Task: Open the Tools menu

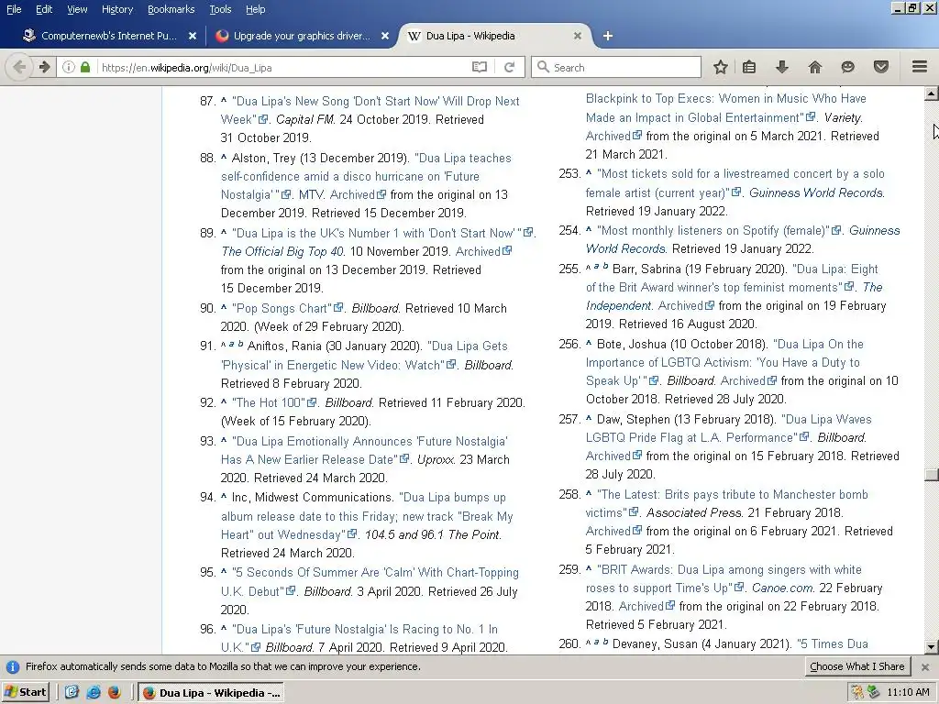Action: tap(220, 9)
